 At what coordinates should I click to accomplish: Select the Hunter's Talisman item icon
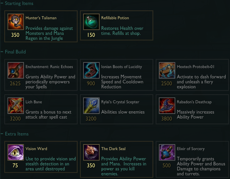click(16, 22)
